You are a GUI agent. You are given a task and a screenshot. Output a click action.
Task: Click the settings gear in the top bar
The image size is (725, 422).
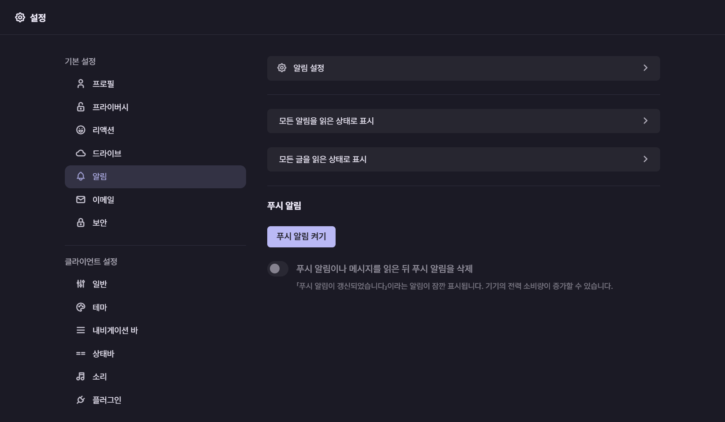(19, 17)
